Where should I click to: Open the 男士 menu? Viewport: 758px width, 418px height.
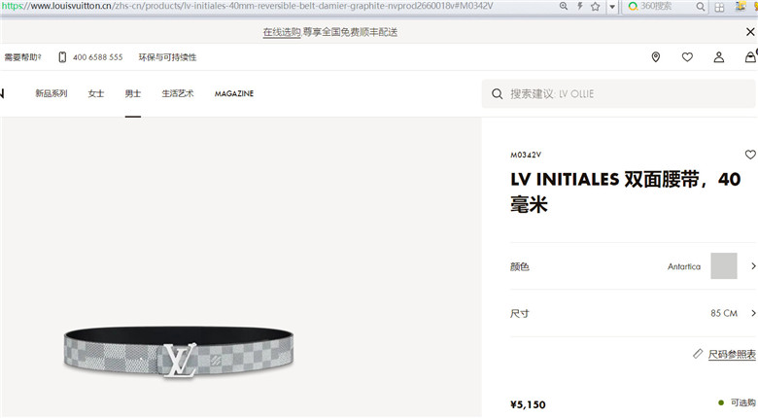(132, 93)
